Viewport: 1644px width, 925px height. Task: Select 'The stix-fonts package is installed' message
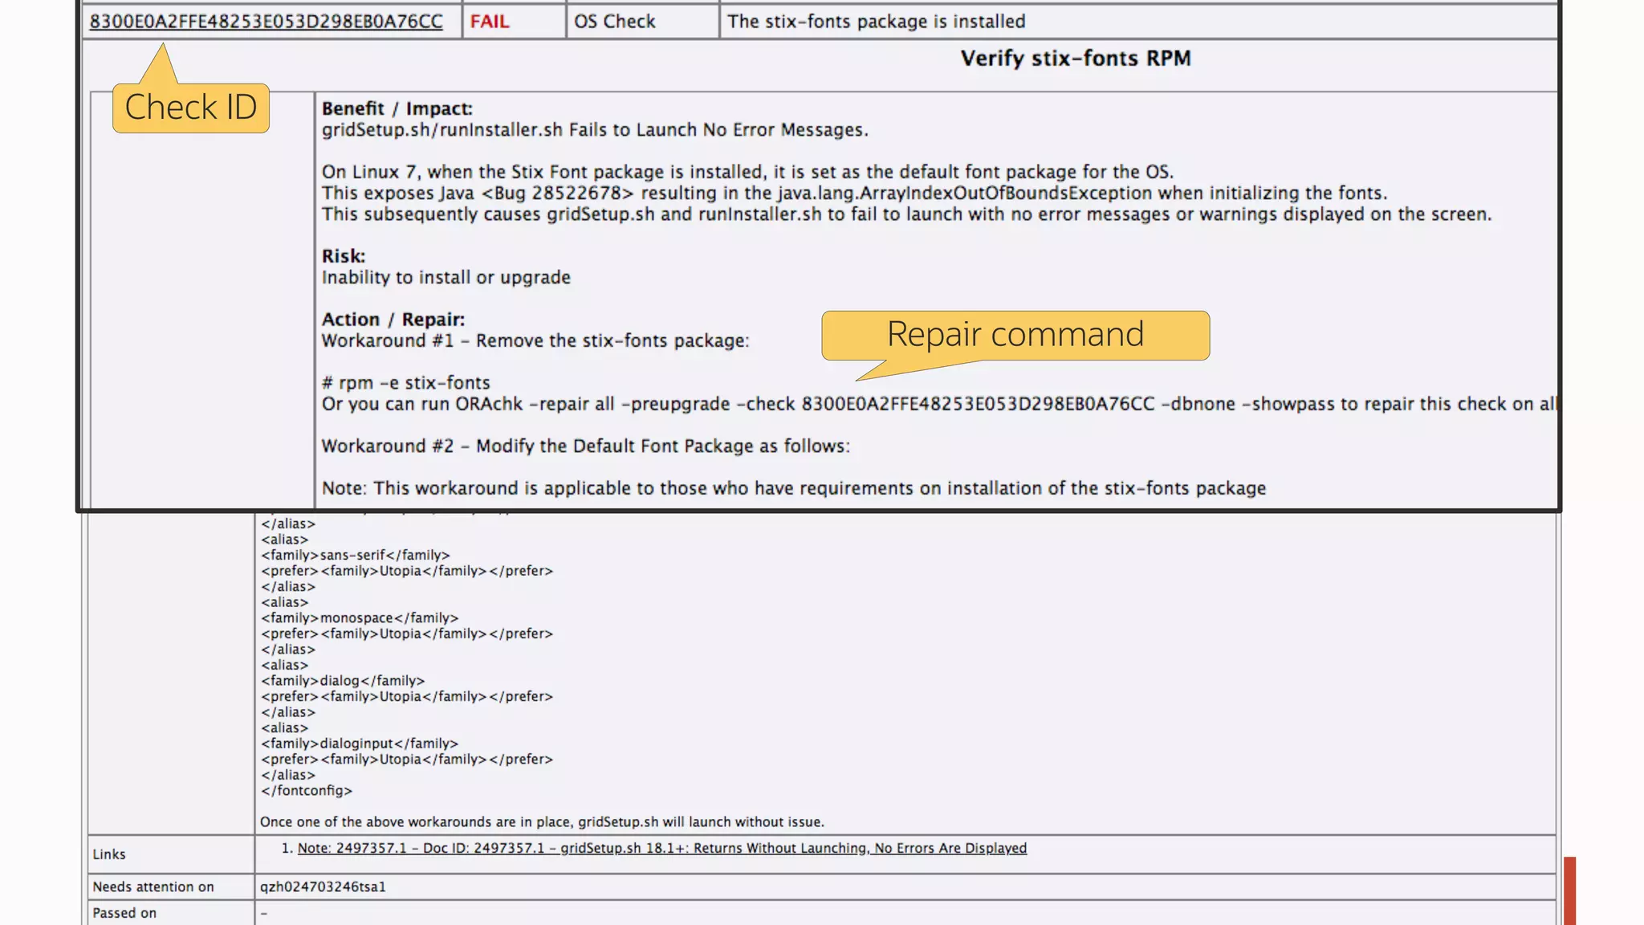(x=877, y=22)
